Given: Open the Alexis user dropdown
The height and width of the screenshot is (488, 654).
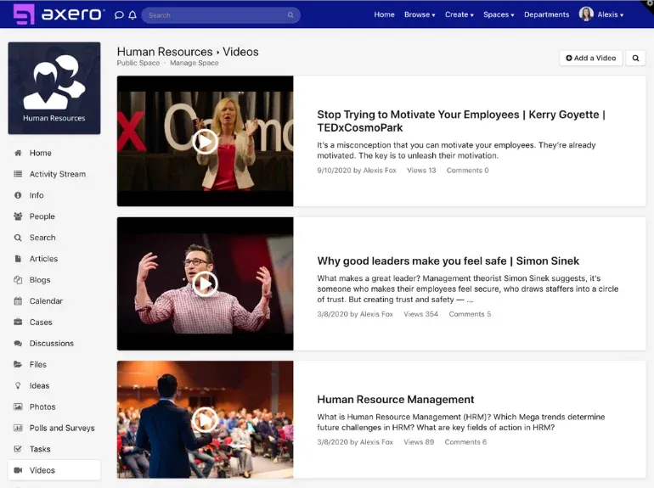Looking at the screenshot, I should 611,14.
